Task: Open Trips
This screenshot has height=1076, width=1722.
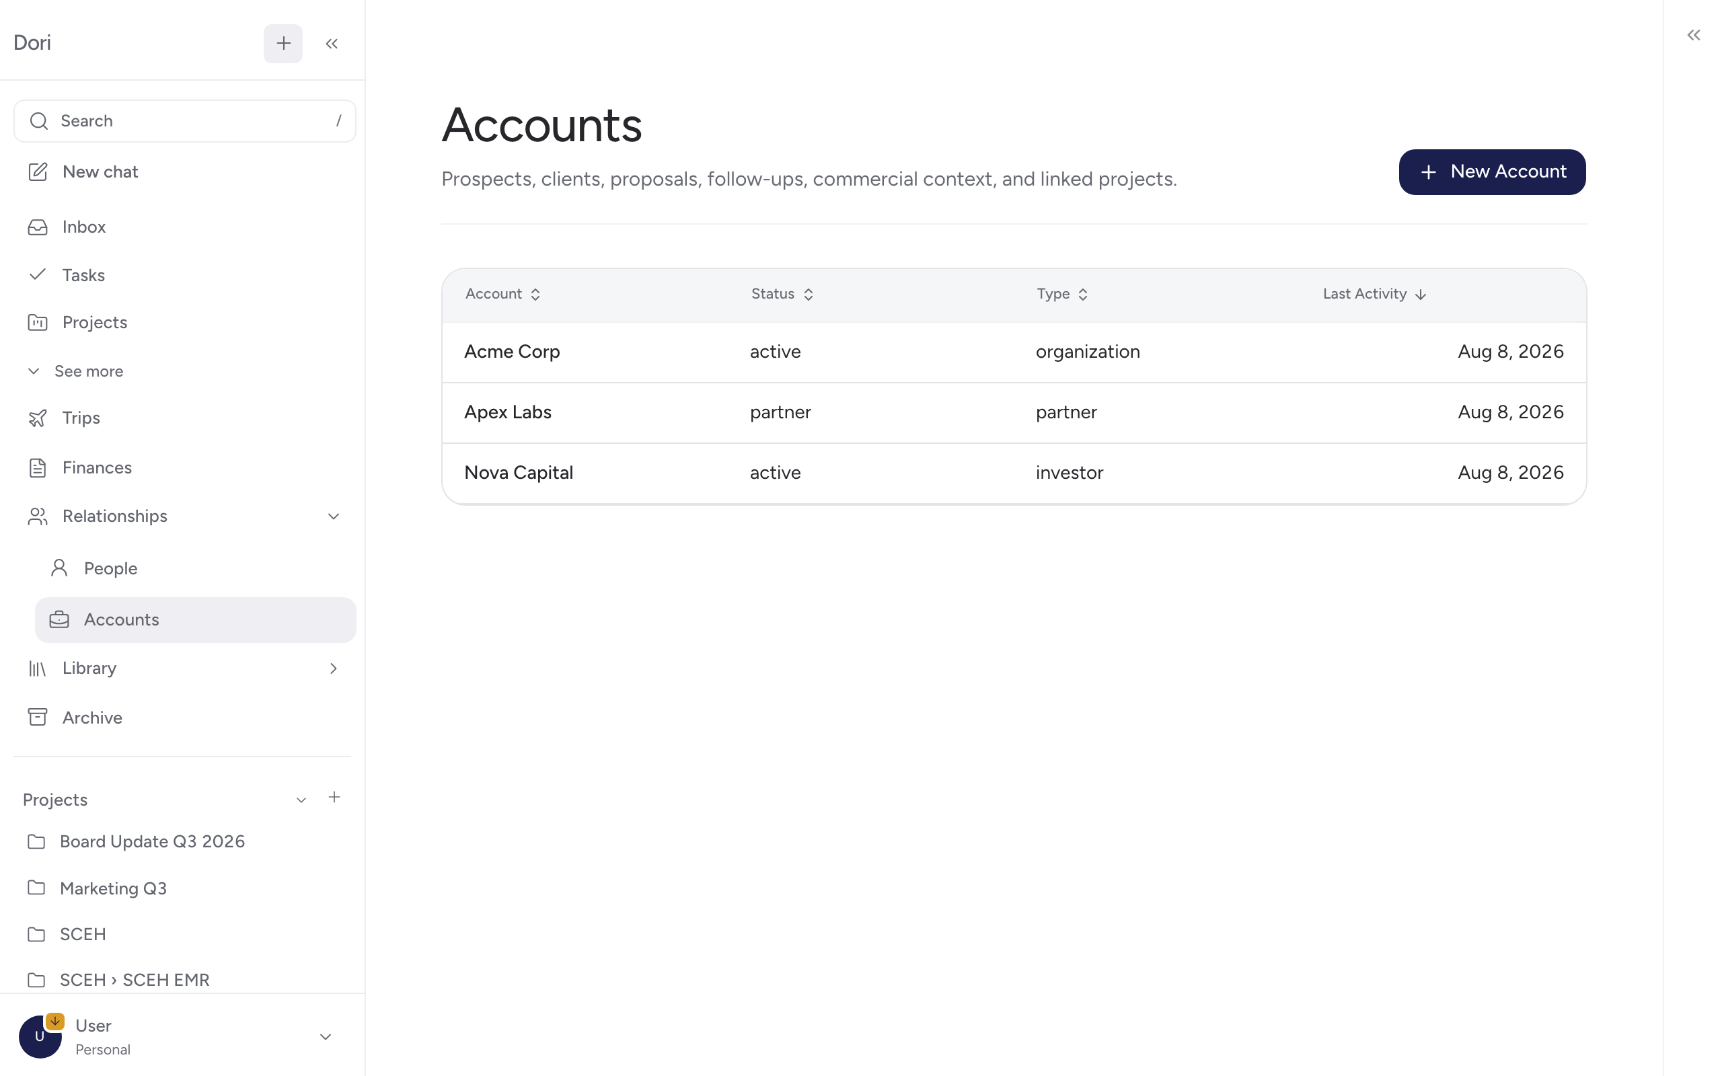Action: click(185, 418)
